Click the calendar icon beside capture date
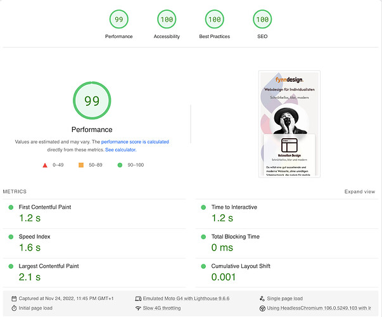The image size is (382, 317). click(15, 298)
